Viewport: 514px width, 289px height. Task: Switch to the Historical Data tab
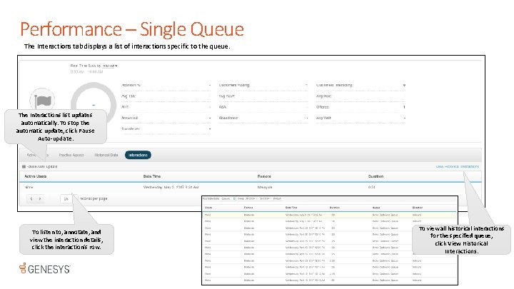106,155
